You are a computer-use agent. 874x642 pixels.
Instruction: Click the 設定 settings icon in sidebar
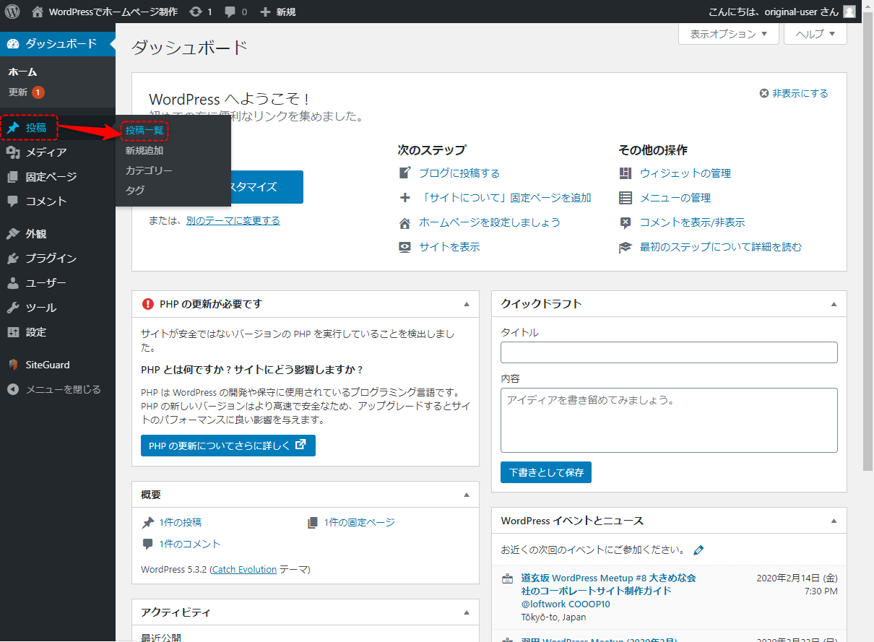coord(13,332)
